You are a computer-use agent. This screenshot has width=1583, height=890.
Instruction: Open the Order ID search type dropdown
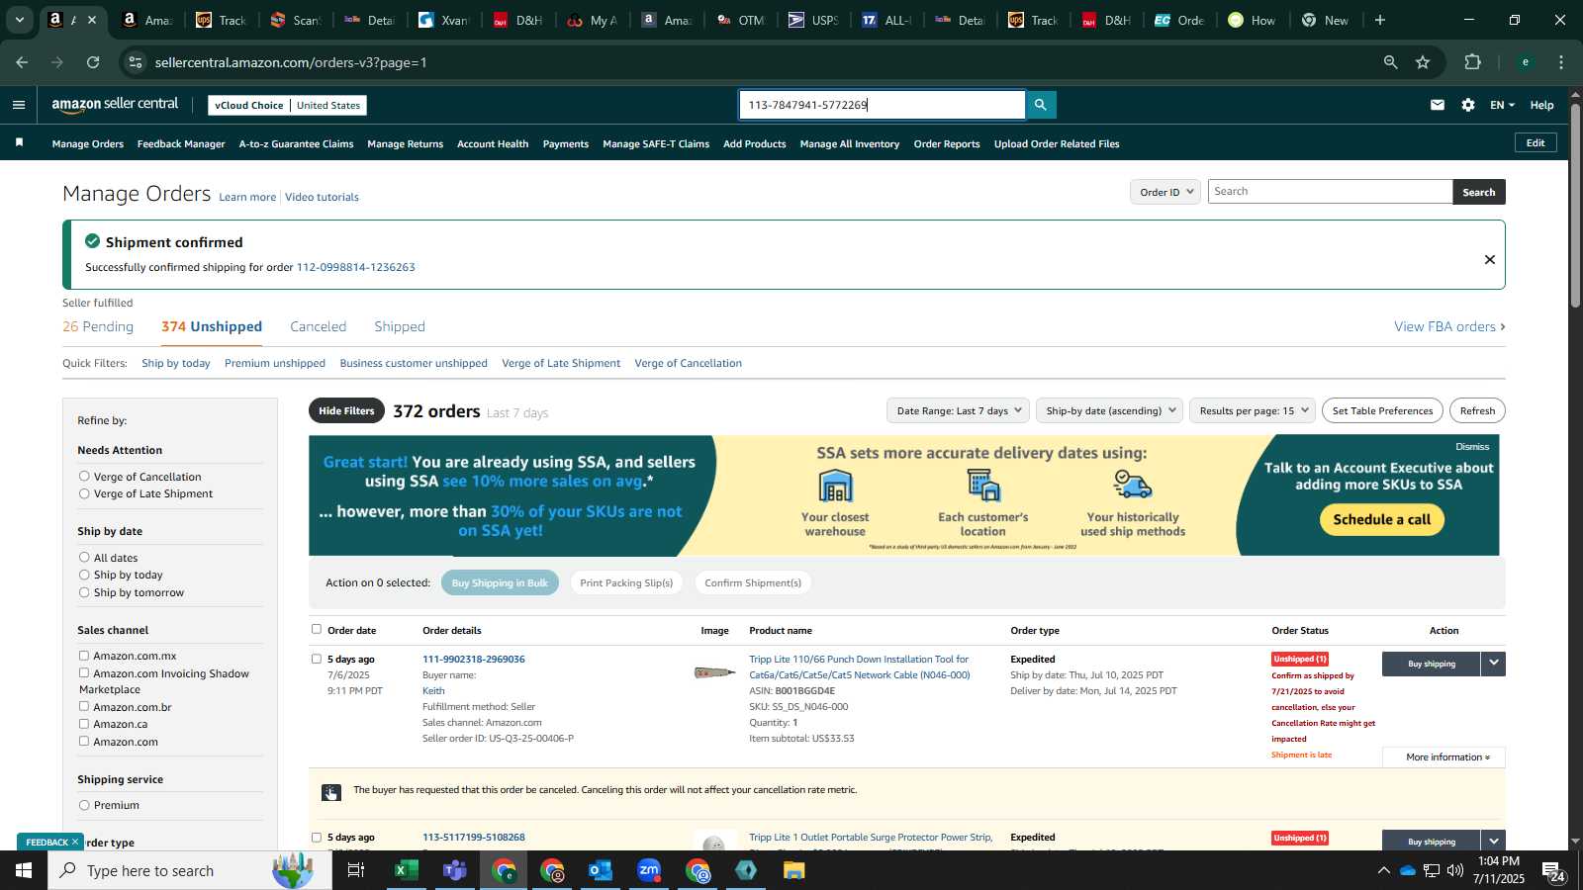(x=1165, y=192)
